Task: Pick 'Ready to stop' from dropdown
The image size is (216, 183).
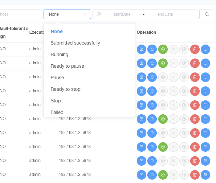Action: pos(66,89)
